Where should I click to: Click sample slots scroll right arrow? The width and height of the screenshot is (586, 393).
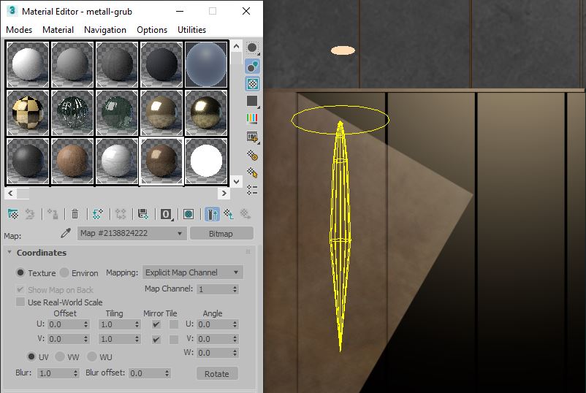coord(224,193)
